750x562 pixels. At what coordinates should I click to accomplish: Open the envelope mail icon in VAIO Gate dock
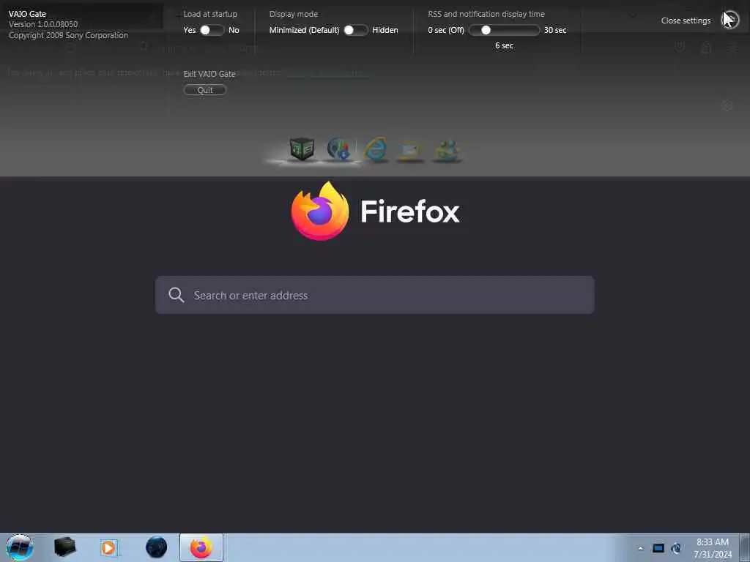(x=410, y=151)
